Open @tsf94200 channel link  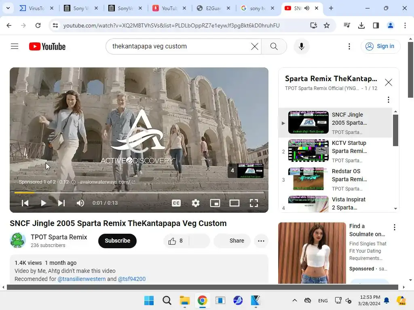132,279
